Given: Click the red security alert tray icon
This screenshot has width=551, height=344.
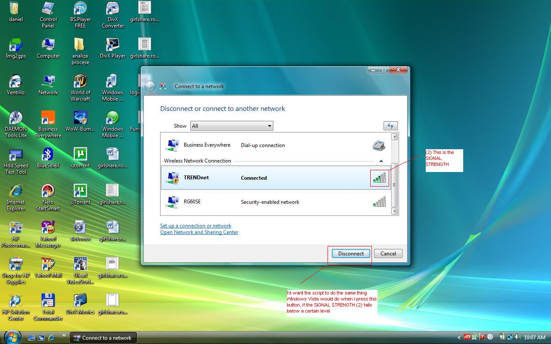Looking at the screenshot, I should [x=483, y=337].
